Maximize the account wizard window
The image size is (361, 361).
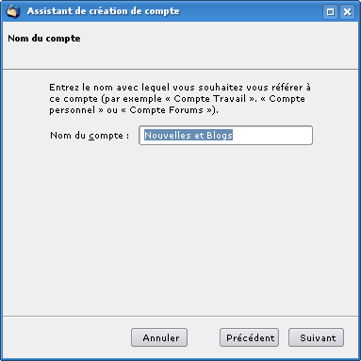click(330, 12)
